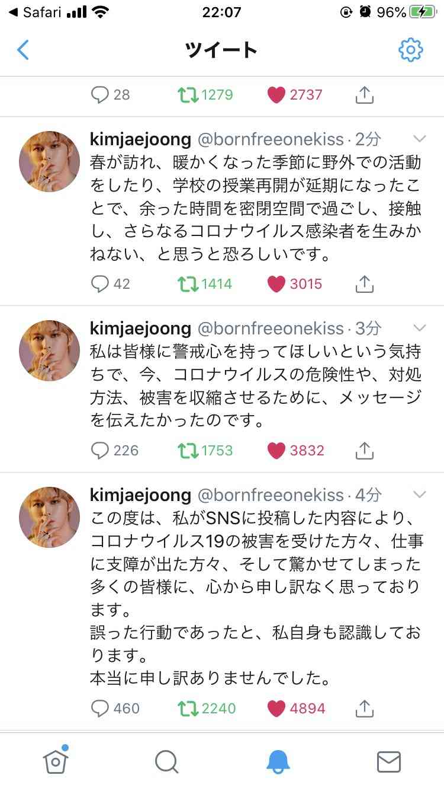
Task: Open the share sheet for the top tweet
Action: (x=364, y=94)
